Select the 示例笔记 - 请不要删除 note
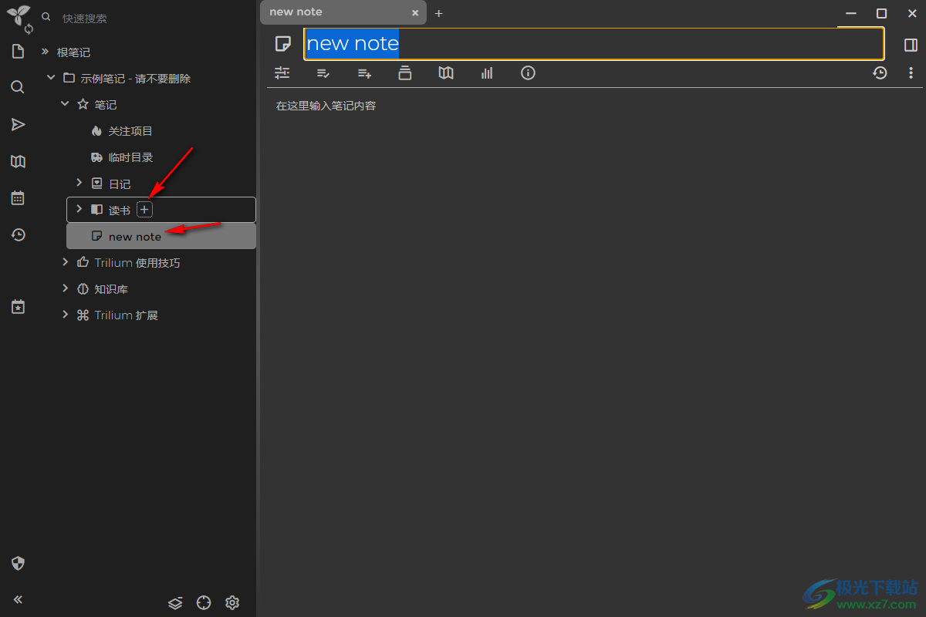Image resolution: width=926 pixels, height=617 pixels. coord(136,79)
